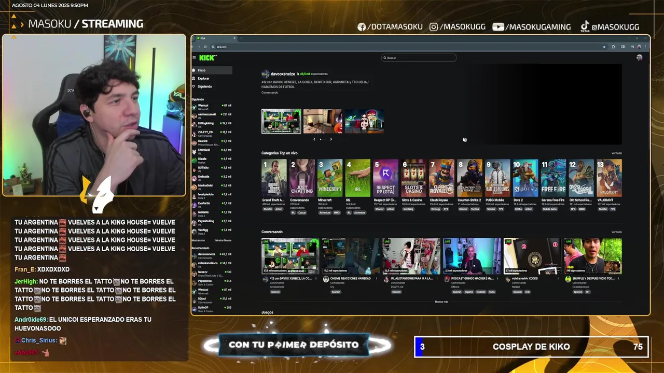Open sachauzumaki channel in sidebar
664x373 pixels.
pyautogui.click(x=212, y=116)
